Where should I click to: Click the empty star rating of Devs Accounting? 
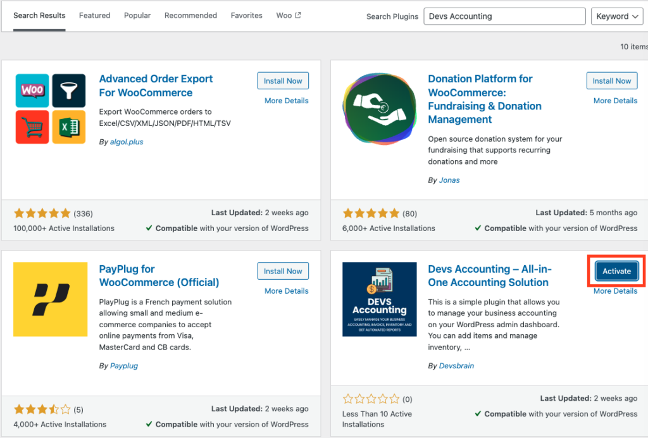click(x=371, y=399)
